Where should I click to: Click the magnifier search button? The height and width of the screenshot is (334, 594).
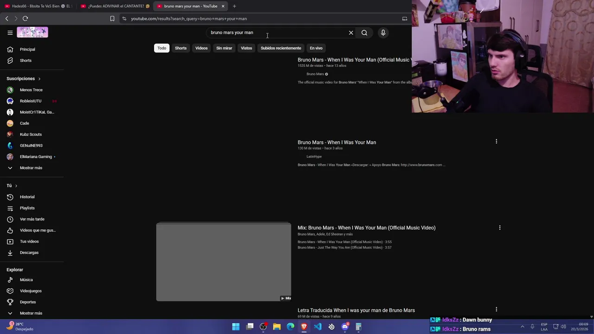(364, 32)
